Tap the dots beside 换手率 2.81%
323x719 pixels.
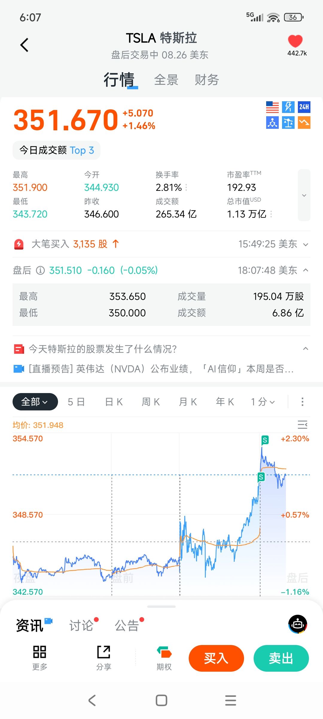(x=186, y=188)
